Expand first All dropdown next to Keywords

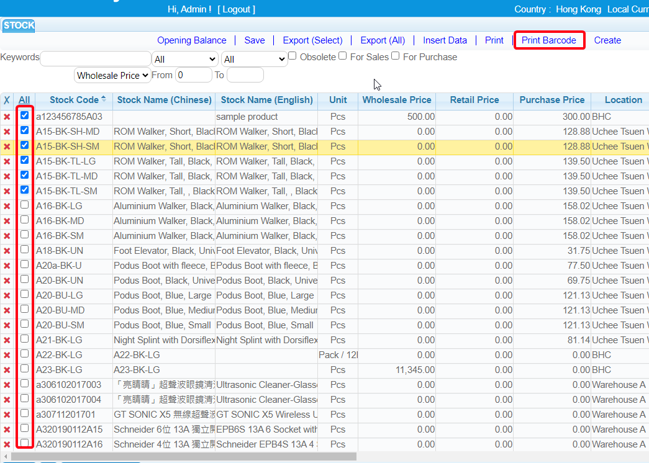pos(184,59)
